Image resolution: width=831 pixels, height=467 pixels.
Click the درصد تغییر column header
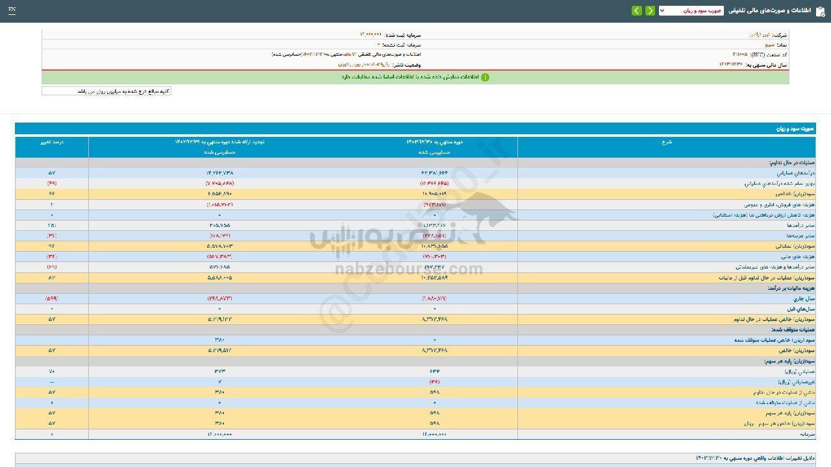point(52,141)
